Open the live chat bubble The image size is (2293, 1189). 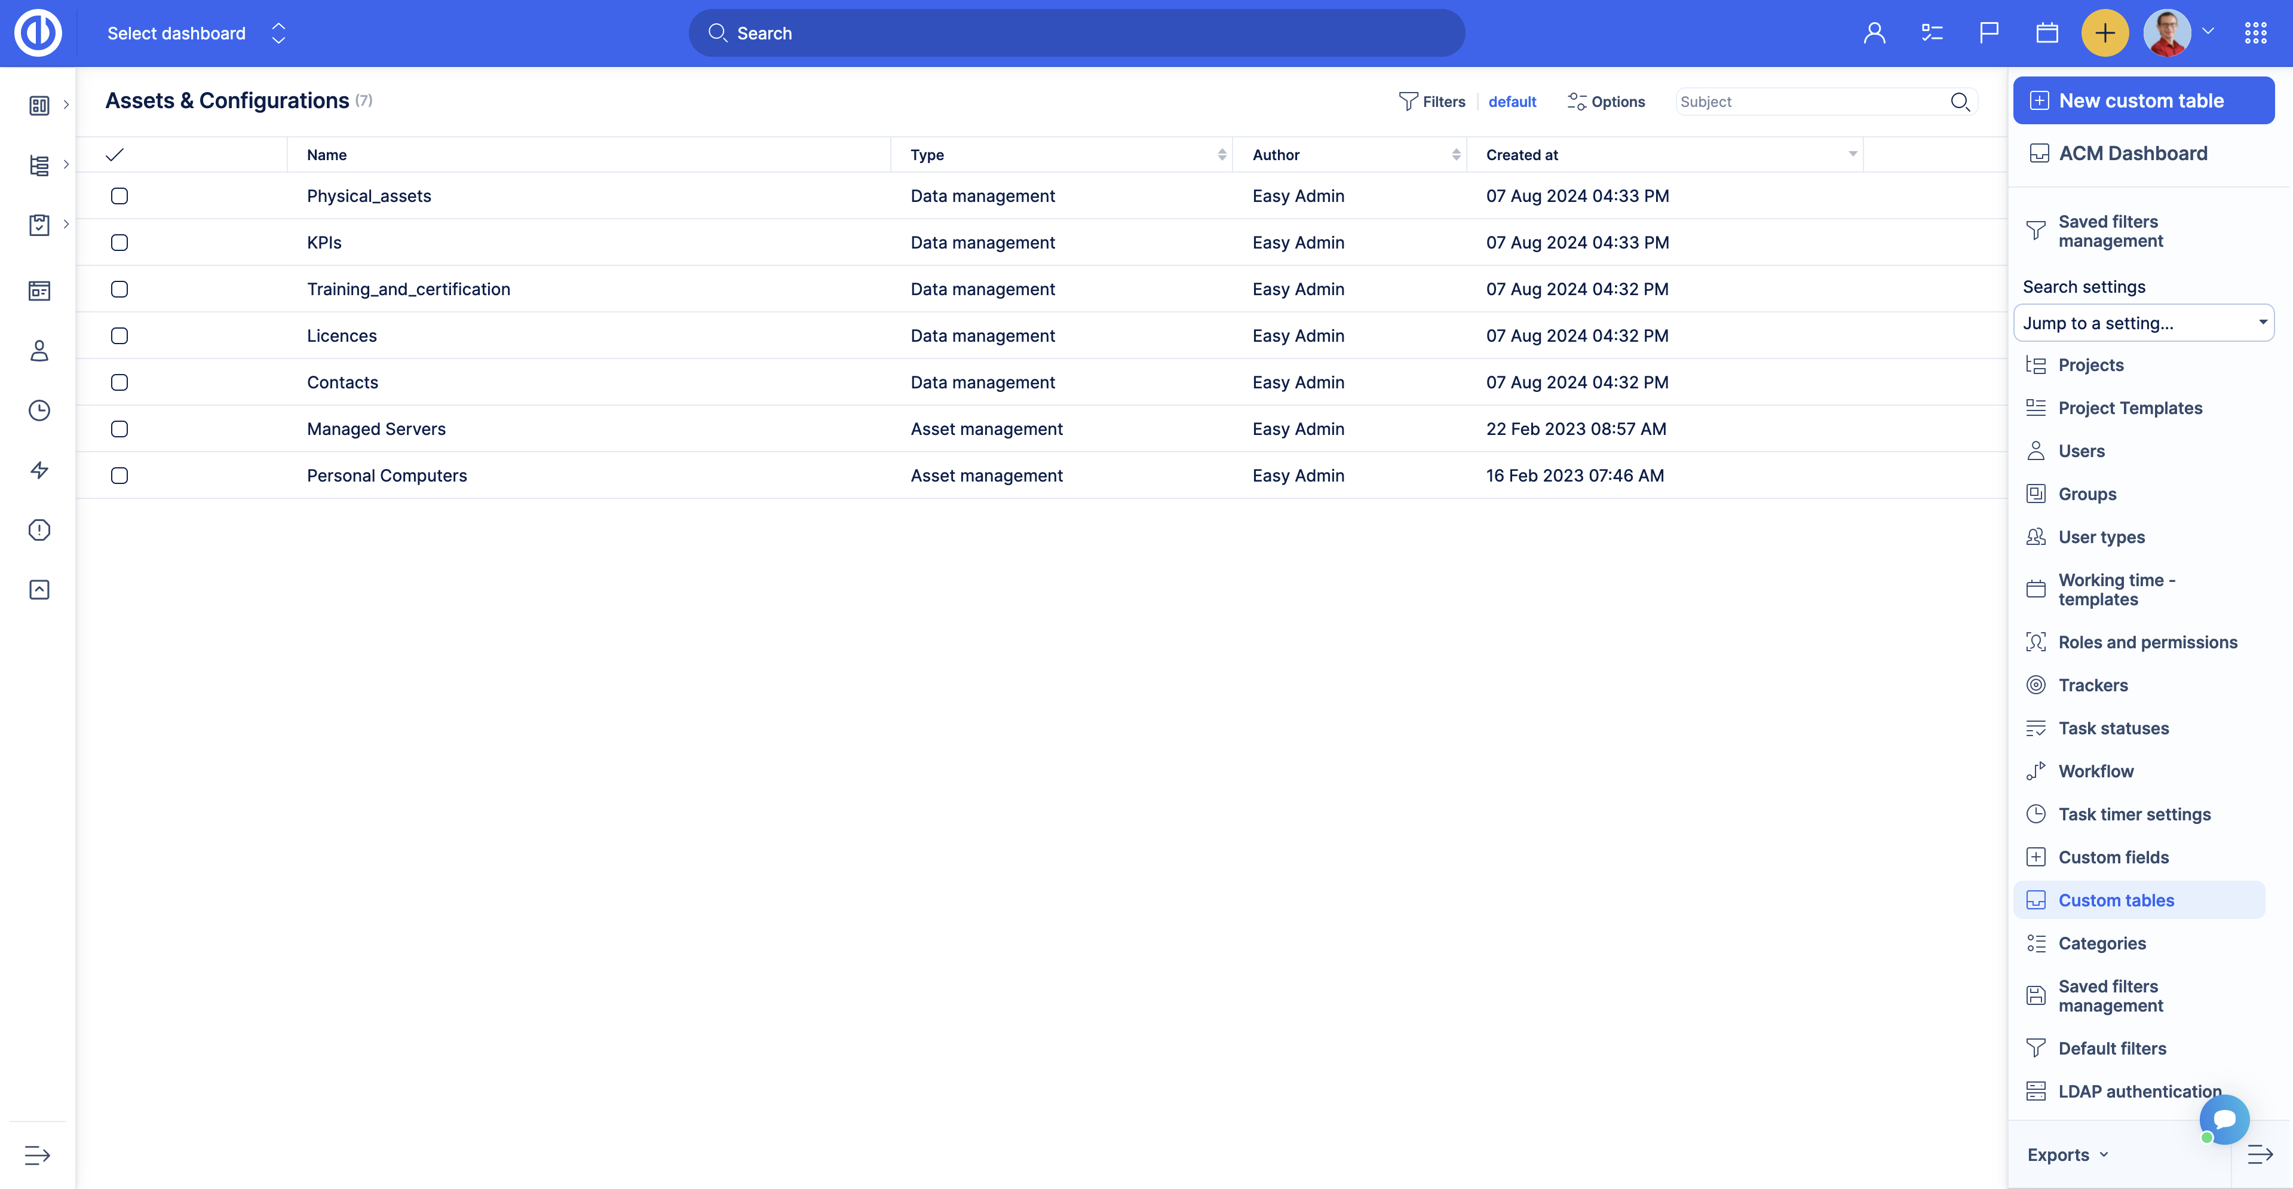pos(2224,1120)
